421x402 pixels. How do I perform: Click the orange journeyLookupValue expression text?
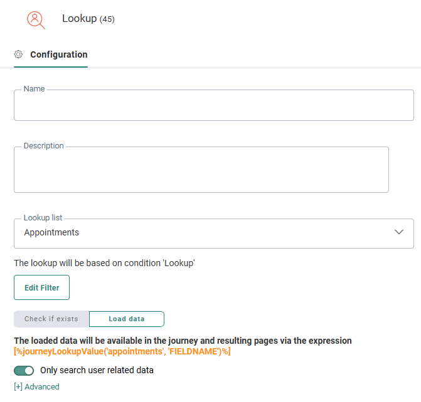pos(122,352)
